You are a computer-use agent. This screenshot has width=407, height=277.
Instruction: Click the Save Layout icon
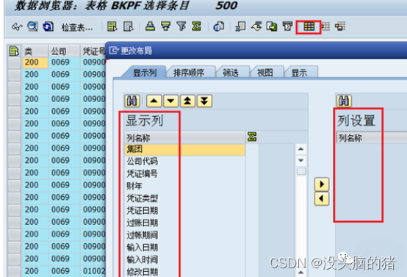tap(340, 26)
